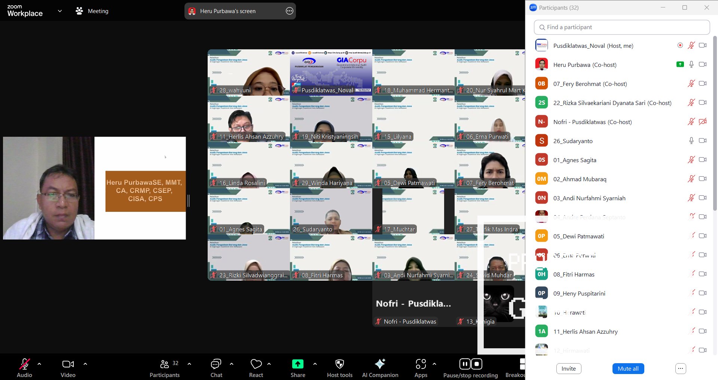Select Heru Purbawa (Co-host) in participant list

tap(584, 65)
